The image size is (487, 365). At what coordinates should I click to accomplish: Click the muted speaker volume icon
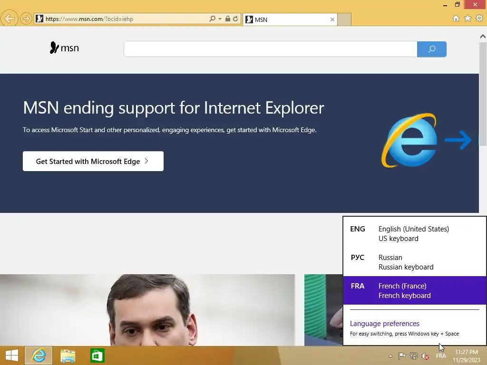425,356
